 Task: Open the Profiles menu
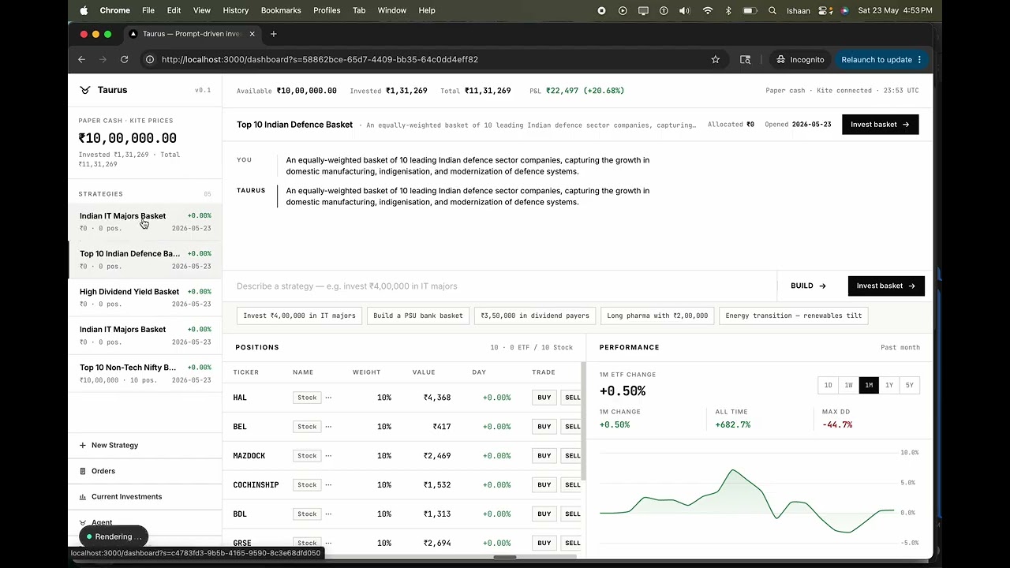click(x=327, y=10)
